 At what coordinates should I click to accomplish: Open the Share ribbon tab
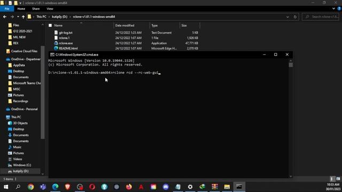click(36, 9)
